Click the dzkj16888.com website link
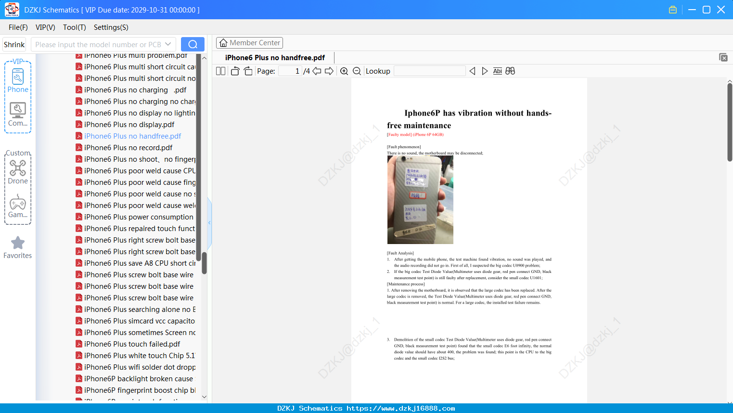The width and height of the screenshot is (733, 413). [x=401, y=408]
